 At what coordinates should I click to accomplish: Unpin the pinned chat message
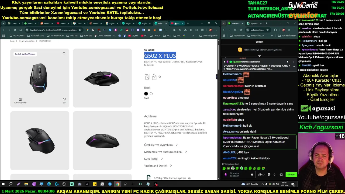(288, 62)
